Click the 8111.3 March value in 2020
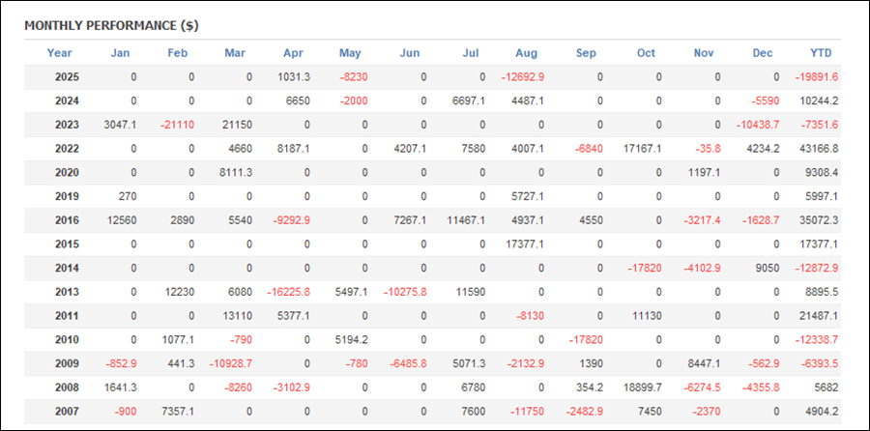 (235, 173)
